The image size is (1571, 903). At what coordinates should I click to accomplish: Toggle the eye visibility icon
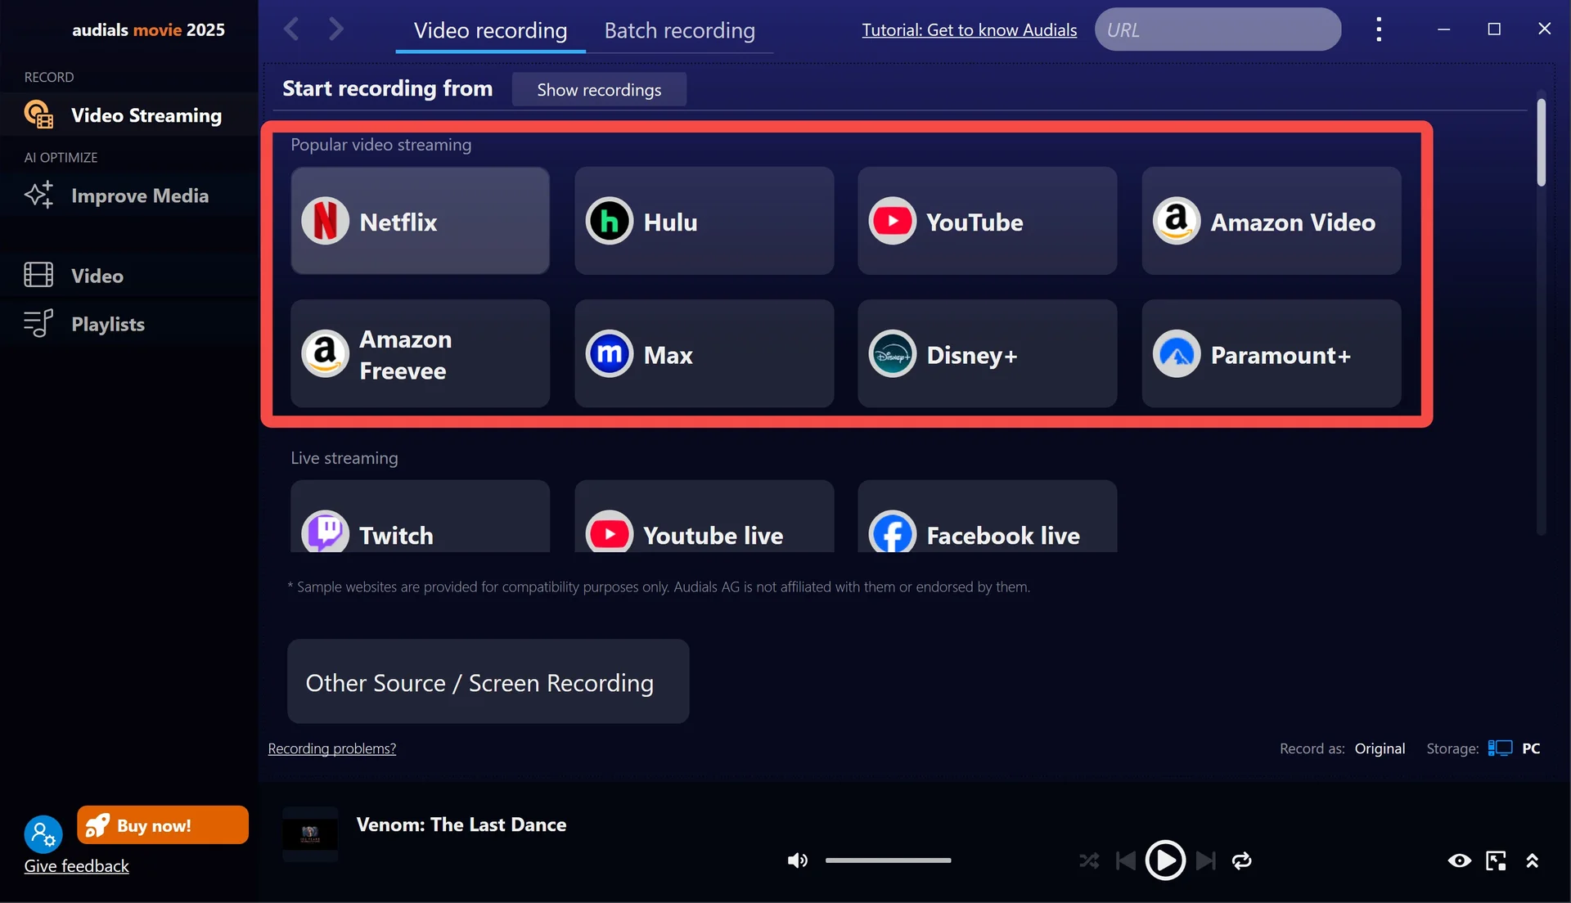1459,860
